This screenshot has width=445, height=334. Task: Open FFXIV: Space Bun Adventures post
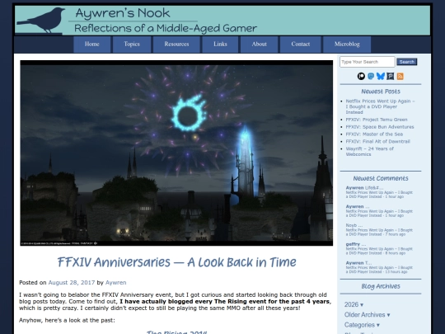pos(380,127)
